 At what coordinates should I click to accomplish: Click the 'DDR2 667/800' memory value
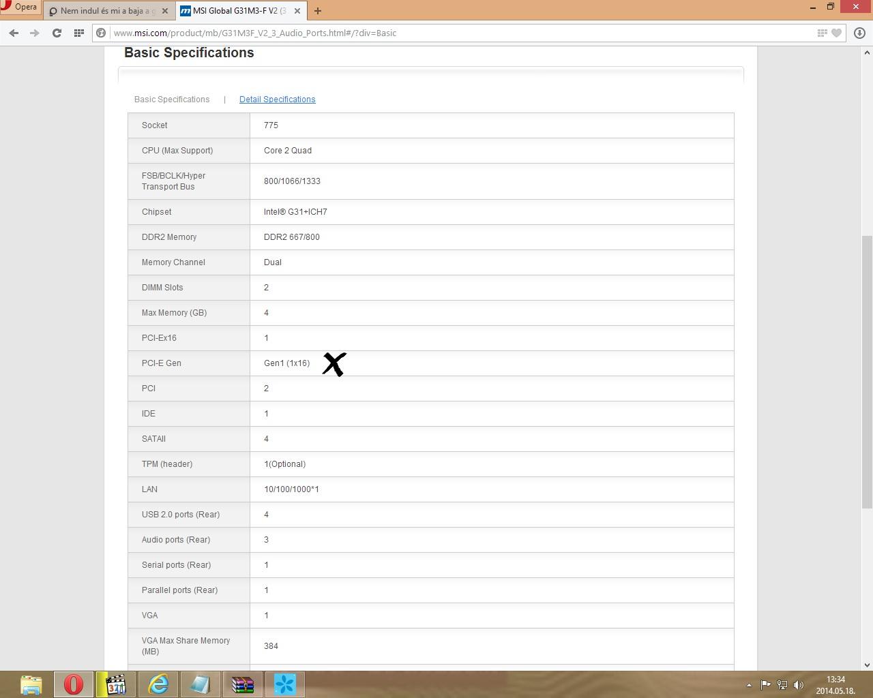click(292, 237)
